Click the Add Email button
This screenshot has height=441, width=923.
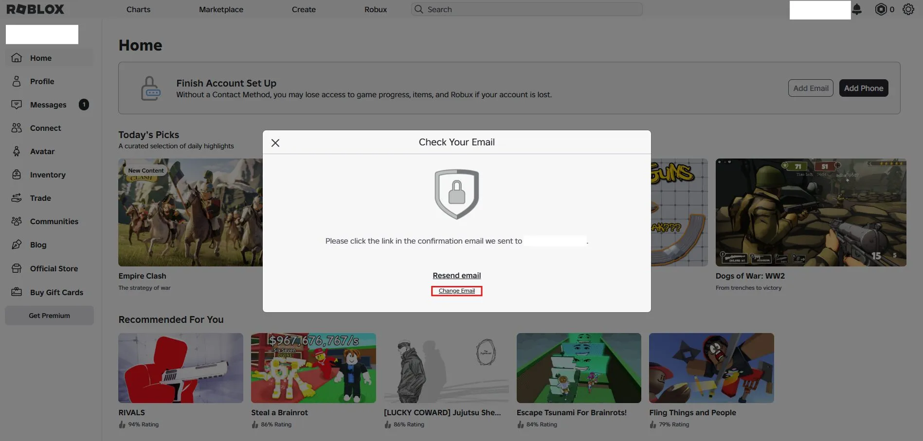coord(811,88)
